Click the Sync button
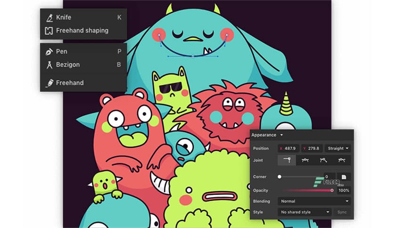Viewport: 394px width, 228px height. [342, 212]
